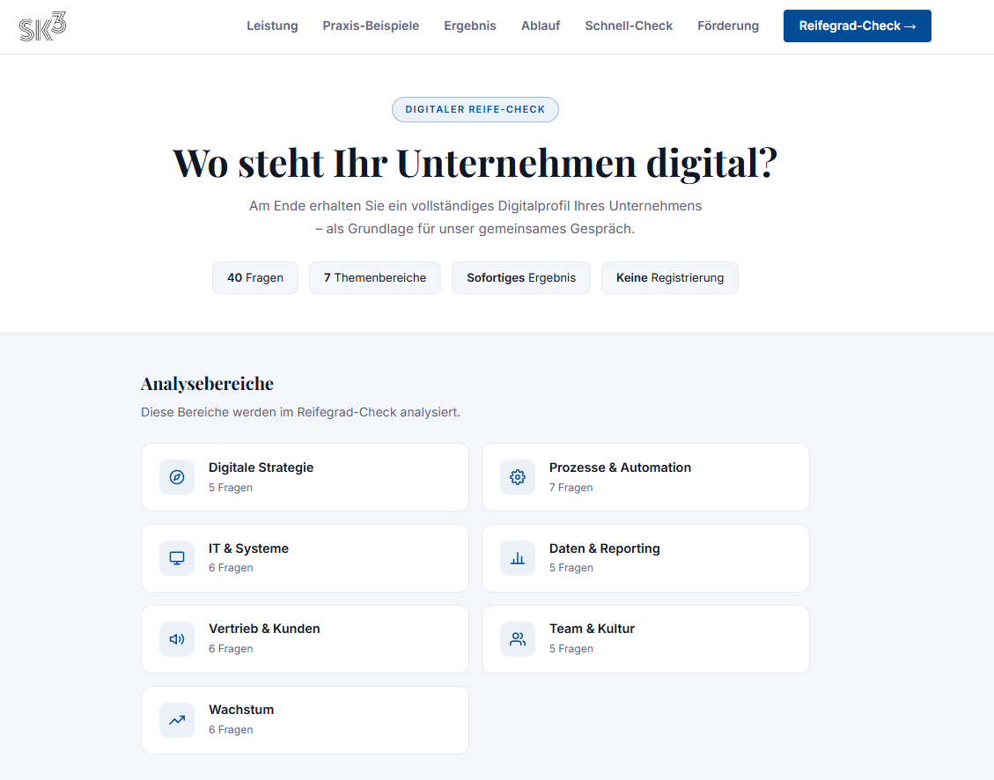Click '5 Fragen' under Daten & Reporting

pos(571,568)
